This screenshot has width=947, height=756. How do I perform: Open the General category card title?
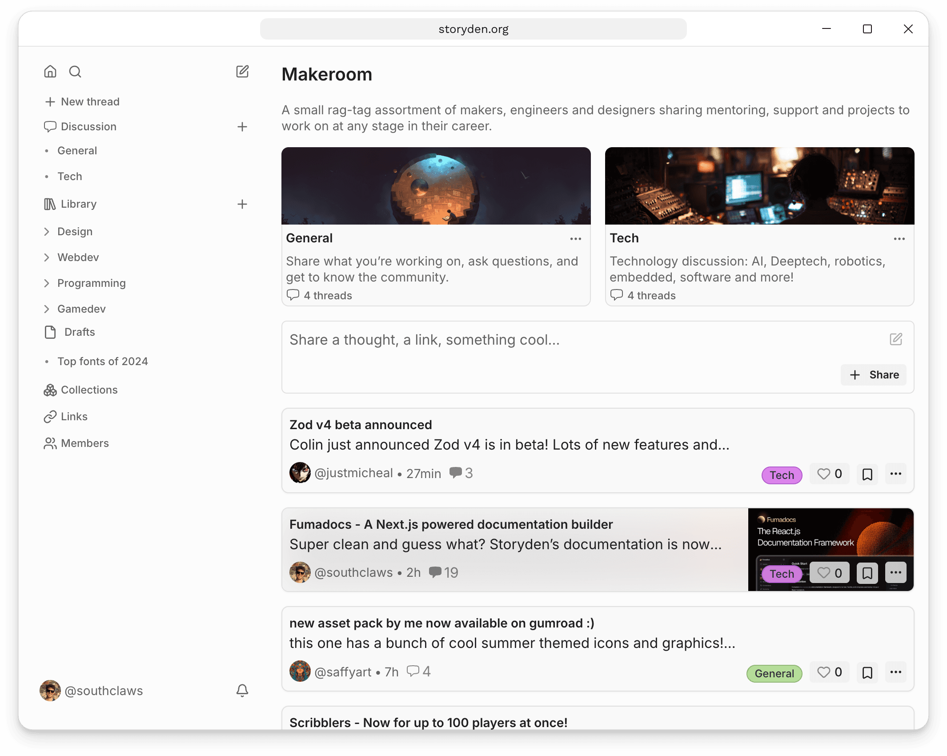coord(309,238)
